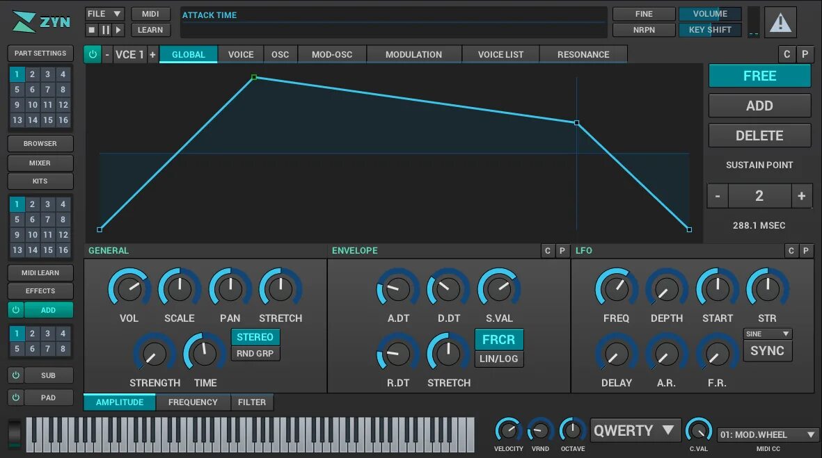Enable SYNC for the LFO

click(768, 351)
